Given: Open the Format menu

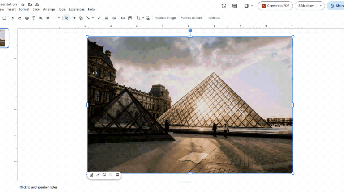Looking at the screenshot, I should tap(24, 9).
